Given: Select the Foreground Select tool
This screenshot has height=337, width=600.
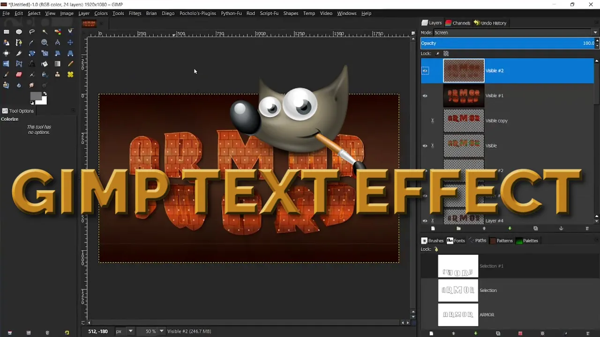Looking at the screenshot, I should click(6, 42).
